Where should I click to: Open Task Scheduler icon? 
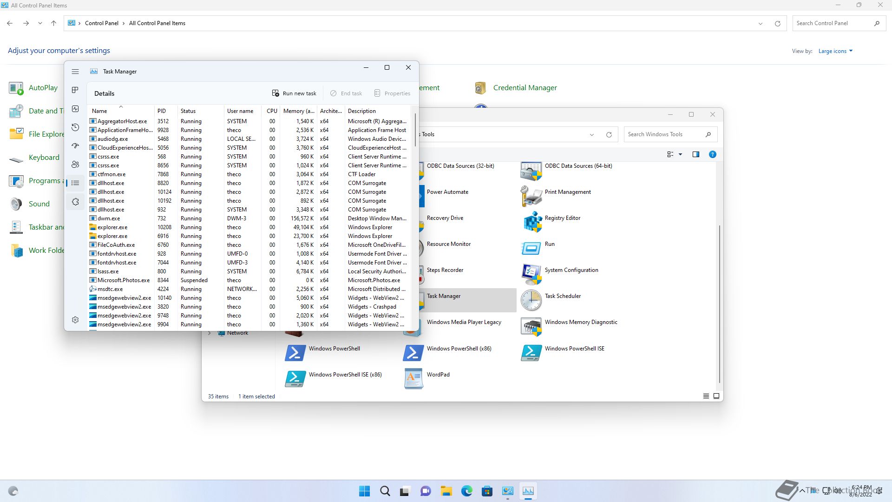pyautogui.click(x=551, y=300)
